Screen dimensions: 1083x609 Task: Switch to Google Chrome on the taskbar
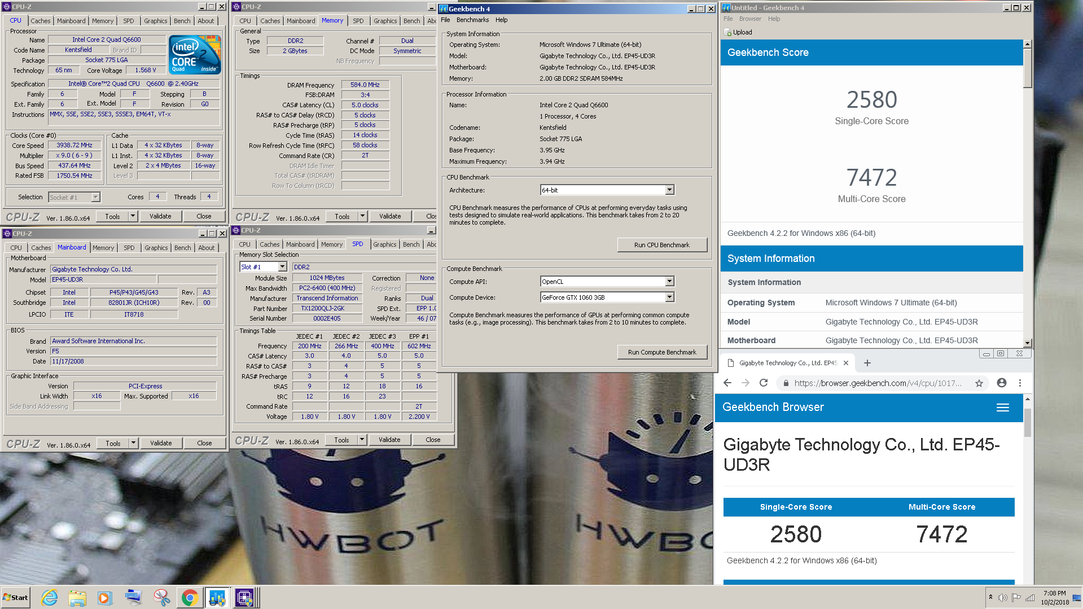190,598
